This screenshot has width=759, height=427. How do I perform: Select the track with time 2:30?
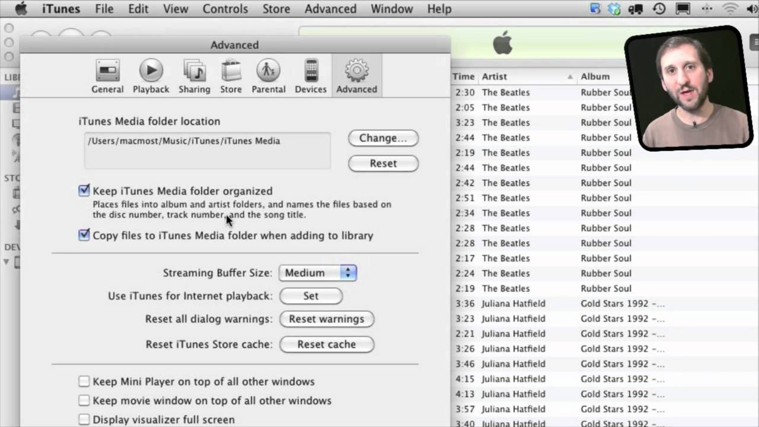[605, 92]
